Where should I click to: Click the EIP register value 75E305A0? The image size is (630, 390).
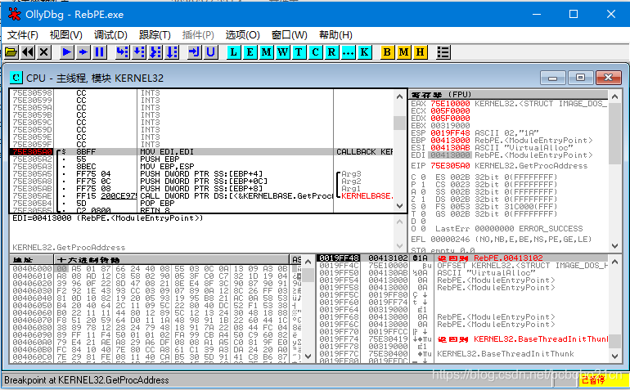pos(450,165)
